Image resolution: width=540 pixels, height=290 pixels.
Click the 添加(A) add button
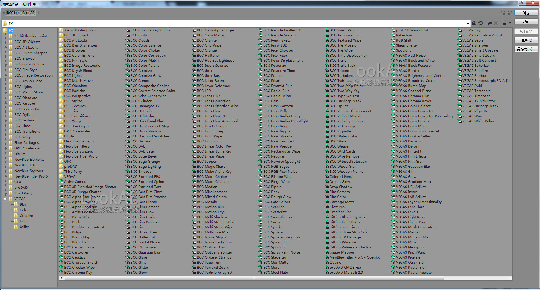526,32
